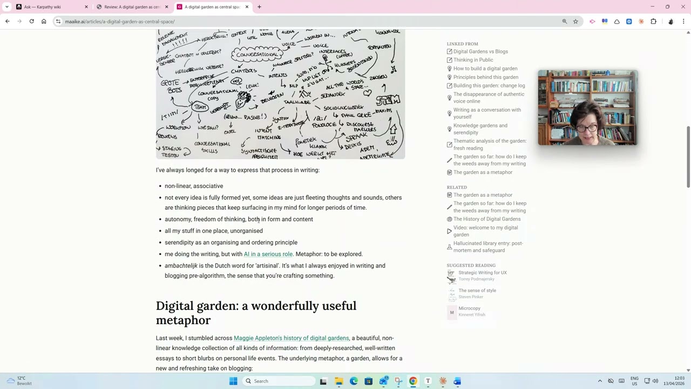This screenshot has width=691, height=389.
Task: Open 'Strategic Writing for UX' suggested reading
Action: point(483,273)
